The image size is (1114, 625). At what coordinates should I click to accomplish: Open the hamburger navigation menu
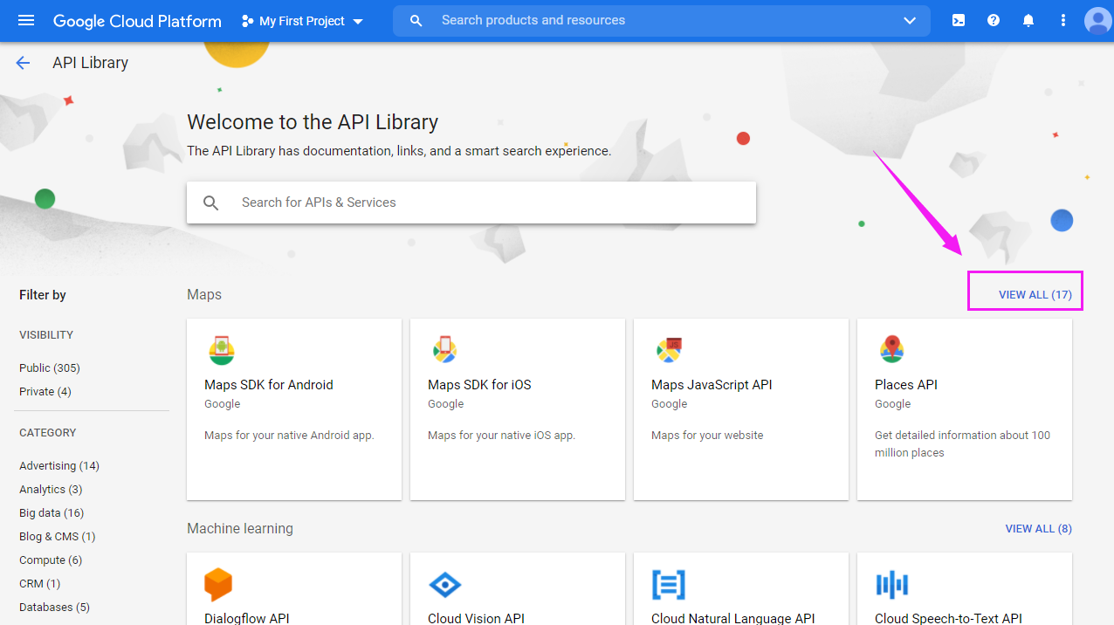coord(26,20)
